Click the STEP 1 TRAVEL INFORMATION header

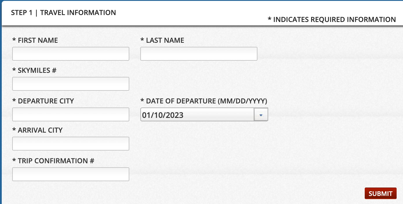(63, 12)
